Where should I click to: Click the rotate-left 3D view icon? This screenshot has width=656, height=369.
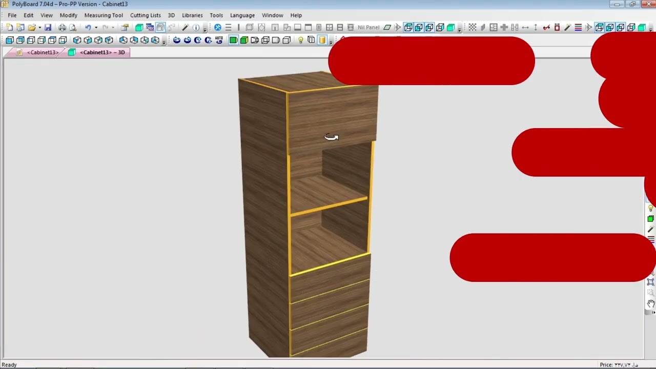coord(176,40)
